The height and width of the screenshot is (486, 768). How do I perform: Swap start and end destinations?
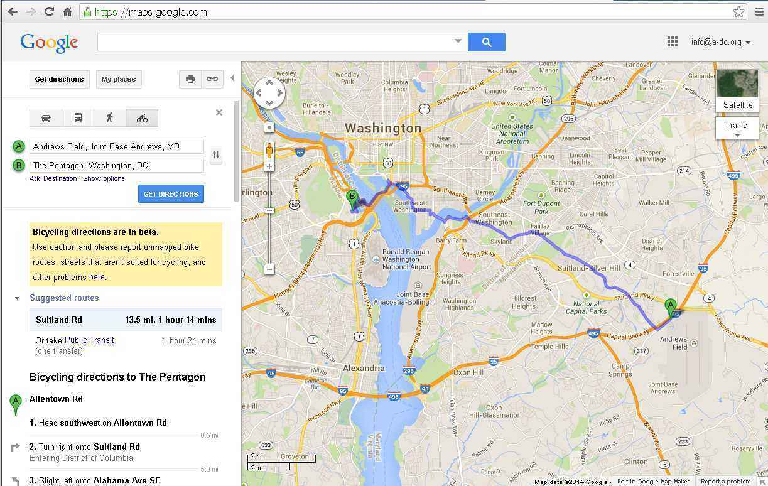(216, 154)
